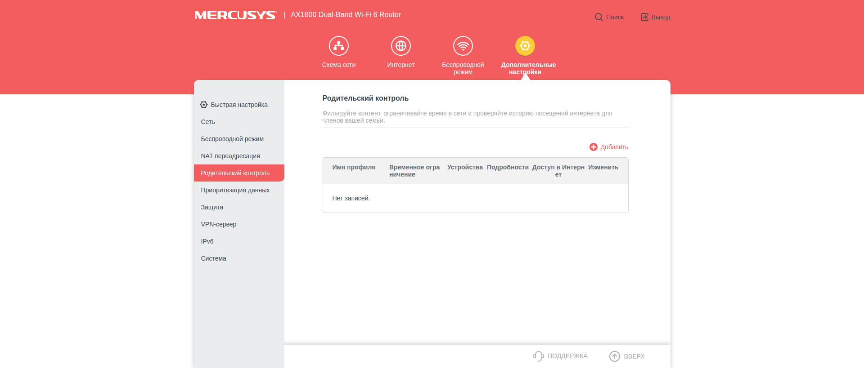Screen dimensions: 864x368
Task: Click the Выход logout icon
Action: tap(644, 17)
